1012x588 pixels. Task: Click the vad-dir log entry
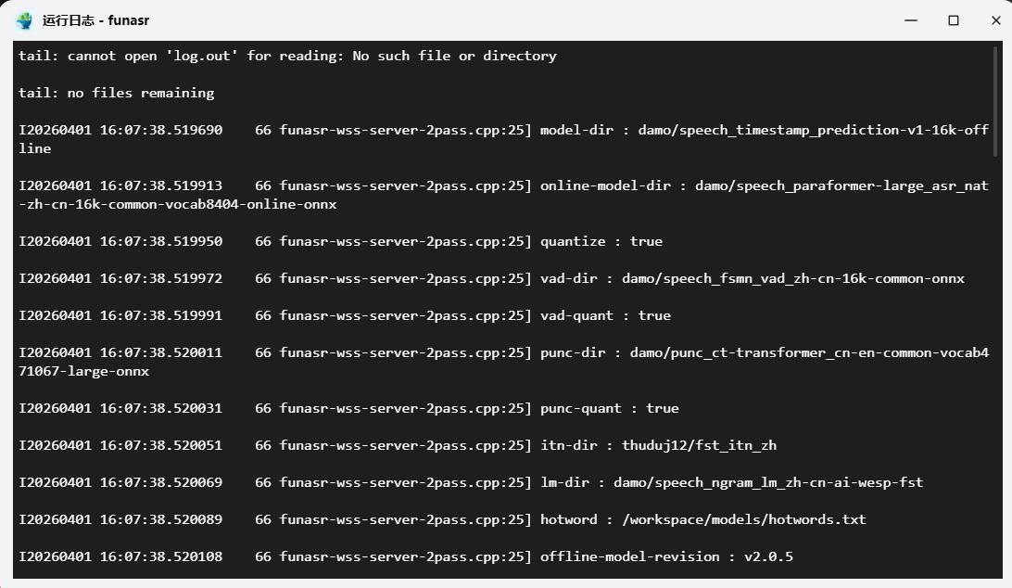(x=491, y=278)
